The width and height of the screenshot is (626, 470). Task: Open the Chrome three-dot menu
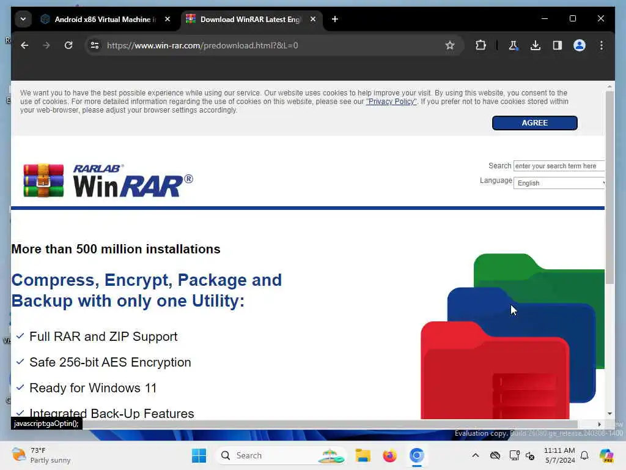coord(602,45)
